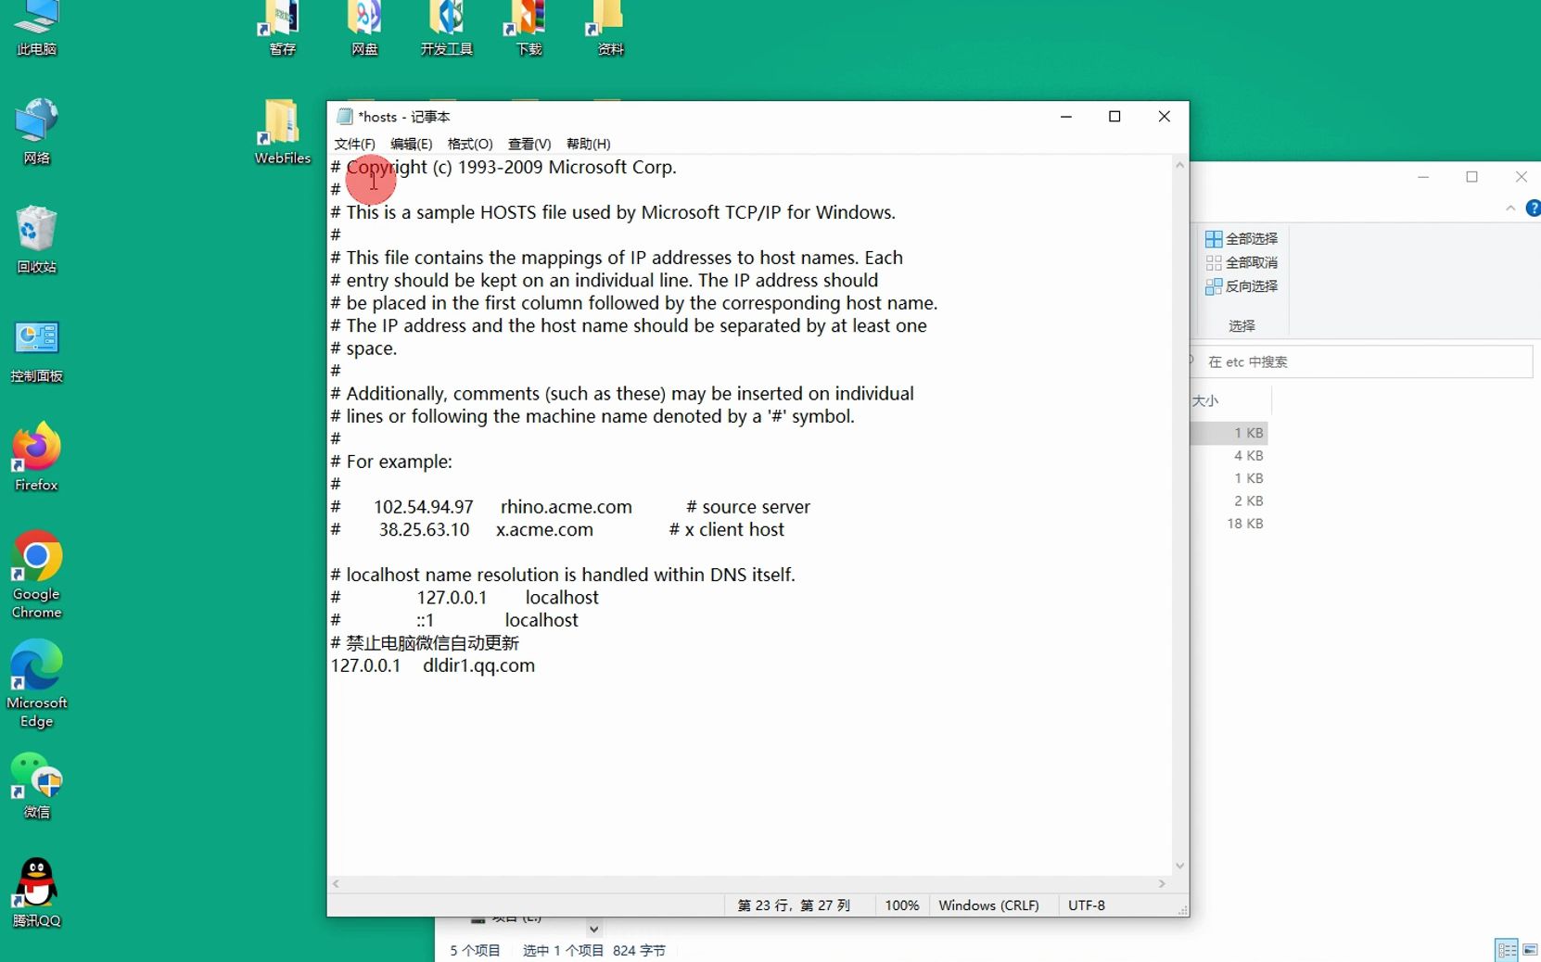Switch Explorer to large icons view
Viewport: 1541px width, 962px height.
pyautogui.click(x=1530, y=950)
